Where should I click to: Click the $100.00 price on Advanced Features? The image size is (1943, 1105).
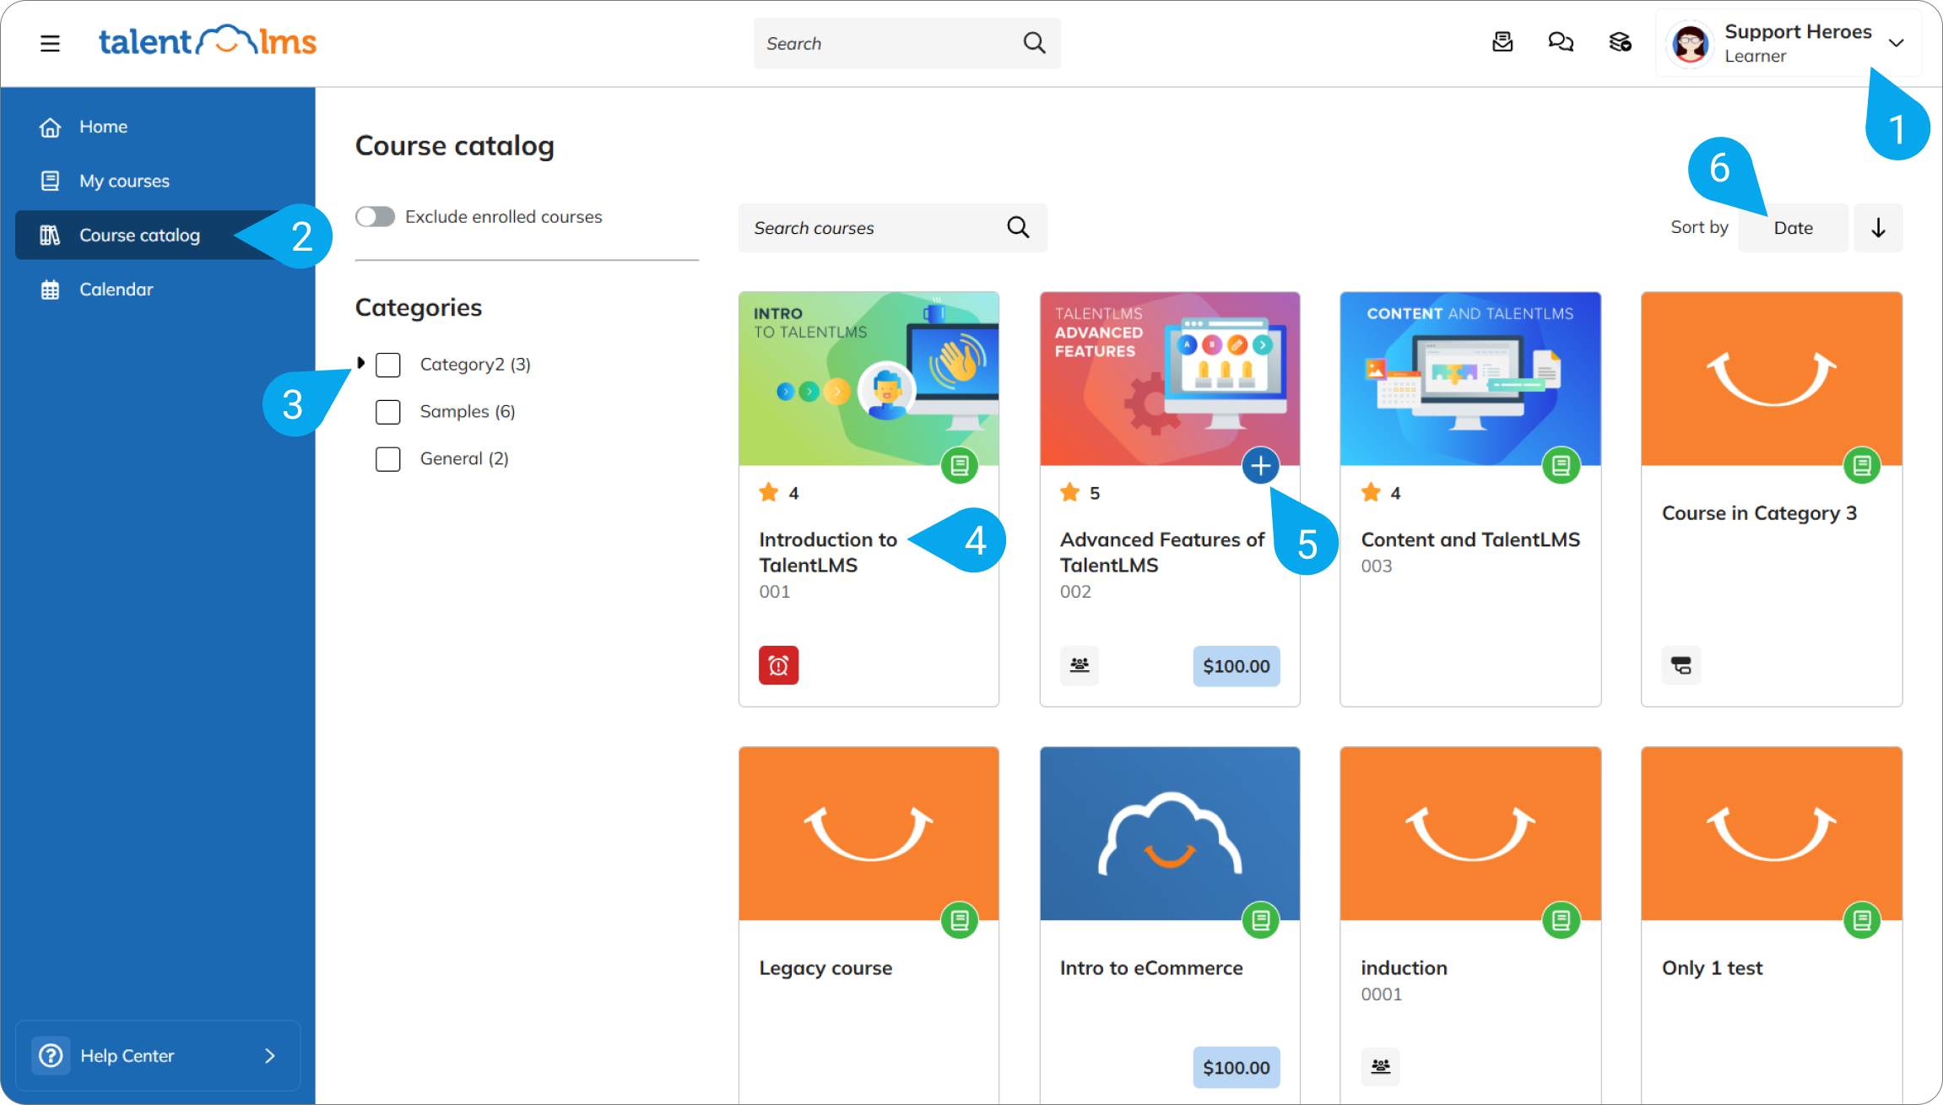pyautogui.click(x=1236, y=666)
